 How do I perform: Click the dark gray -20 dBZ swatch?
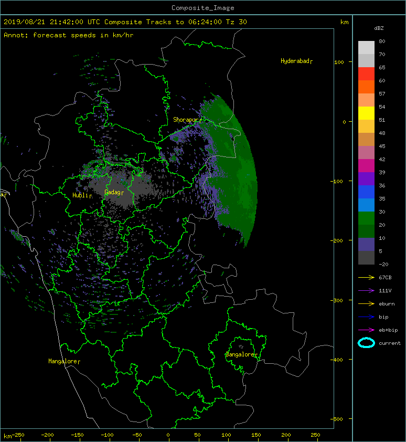[366, 258]
